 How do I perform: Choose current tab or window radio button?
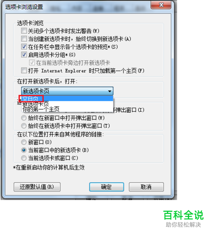24,158
